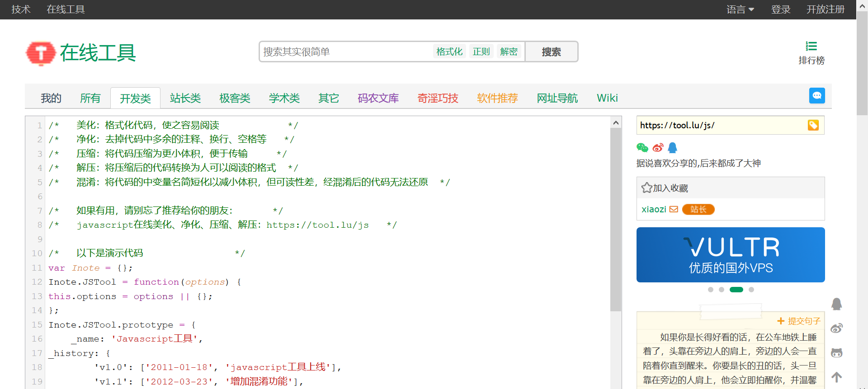The height and width of the screenshot is (389, 868).
Task: Share via the green WeChat icon
Action: coord(642,148)
